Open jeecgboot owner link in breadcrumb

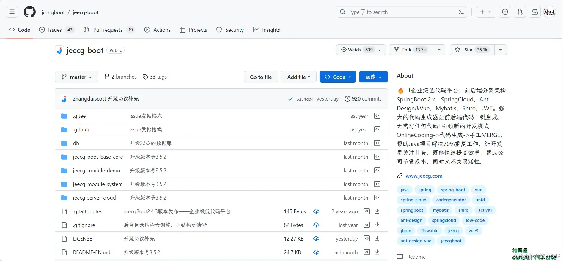pyautogui.click(x=53, y=12)
